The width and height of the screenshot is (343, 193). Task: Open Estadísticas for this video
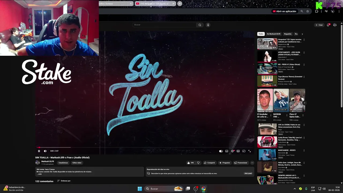[x=63, y=163]
